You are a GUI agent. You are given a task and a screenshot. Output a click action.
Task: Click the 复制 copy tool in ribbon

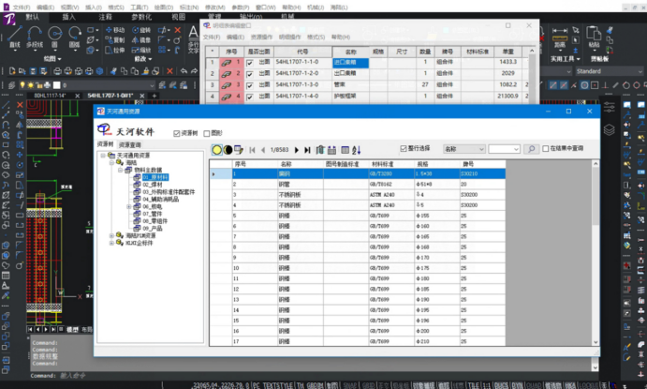pyautogui.click(x=115, y=40)
